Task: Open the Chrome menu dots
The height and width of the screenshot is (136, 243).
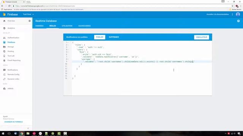Action: click(x=241, y=6)
